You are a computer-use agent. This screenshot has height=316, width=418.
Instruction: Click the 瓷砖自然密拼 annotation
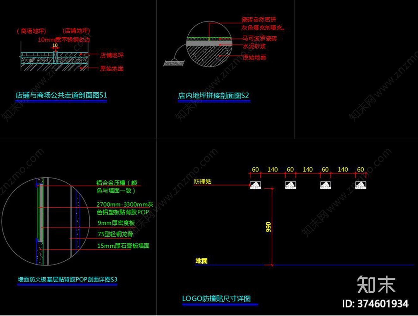[259, 20]
